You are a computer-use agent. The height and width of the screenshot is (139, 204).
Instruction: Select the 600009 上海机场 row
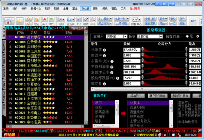[x=45, y=65]
